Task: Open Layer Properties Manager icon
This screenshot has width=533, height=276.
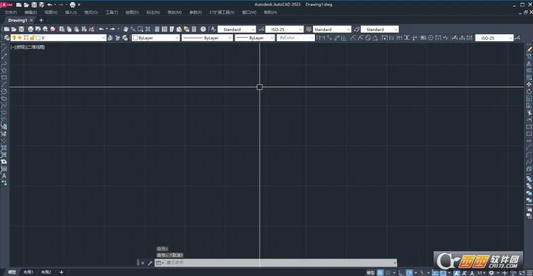Action: [x=7, y=38]
